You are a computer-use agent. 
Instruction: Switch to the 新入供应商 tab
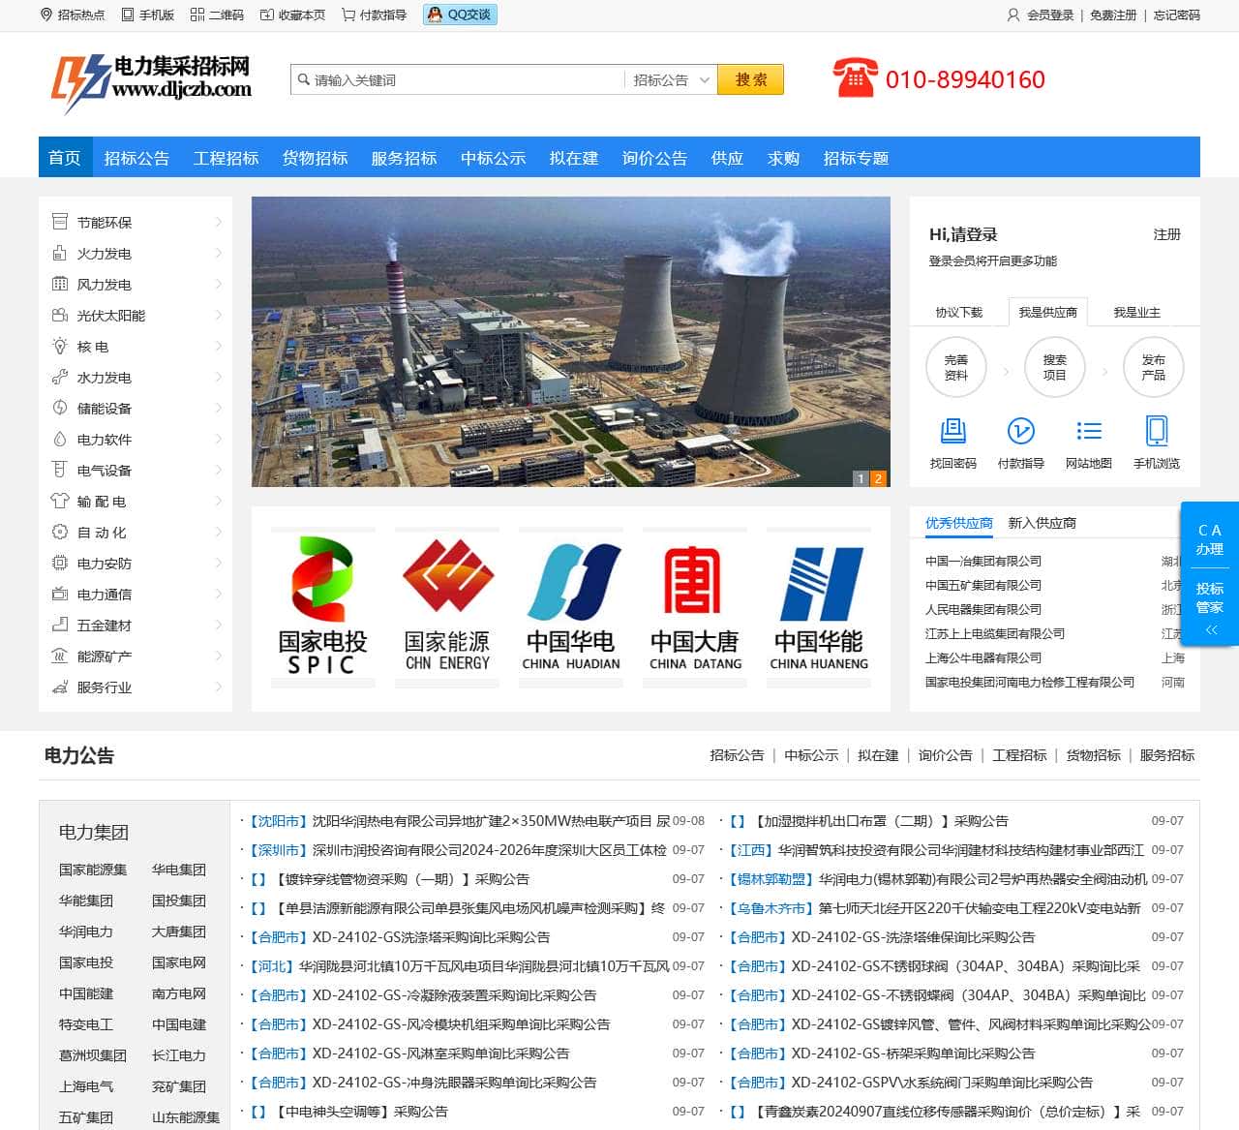tap(1042, 523)
